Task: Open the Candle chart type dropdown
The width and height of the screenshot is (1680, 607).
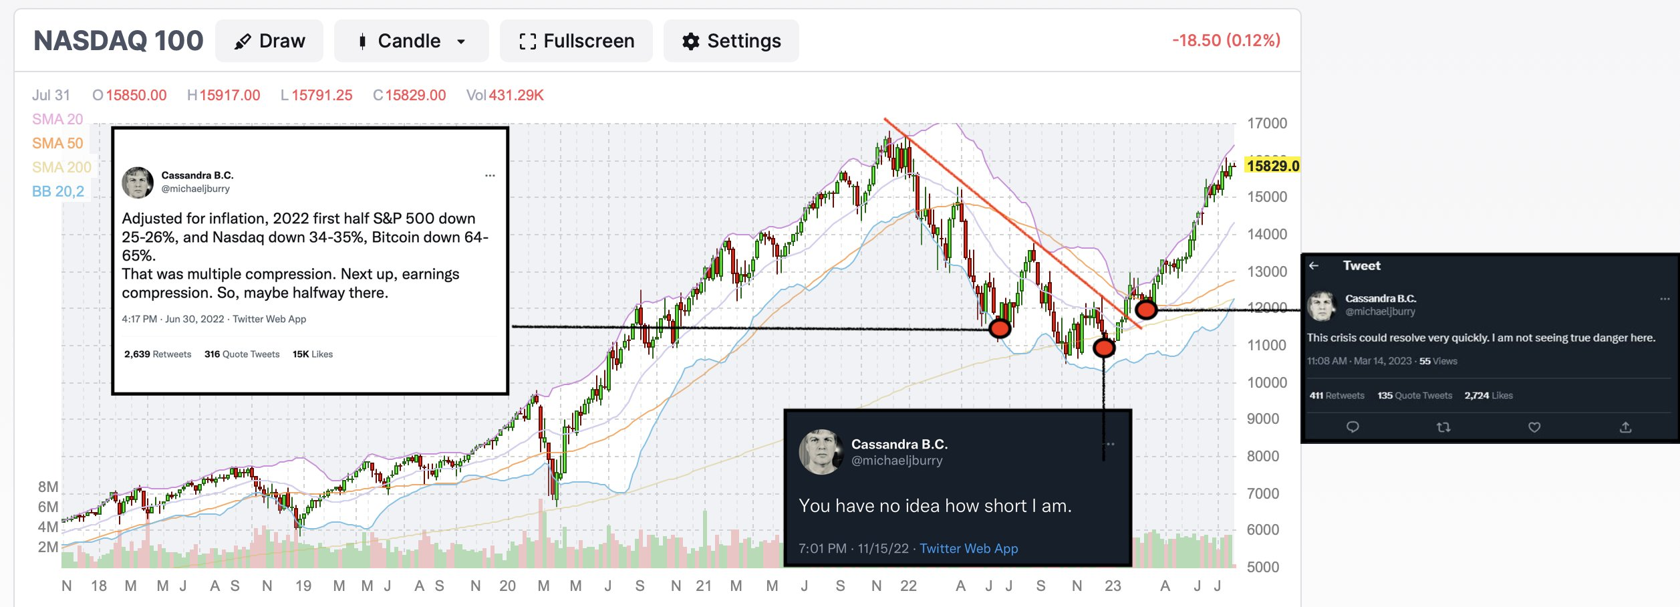Action: (x=411, y=41)
